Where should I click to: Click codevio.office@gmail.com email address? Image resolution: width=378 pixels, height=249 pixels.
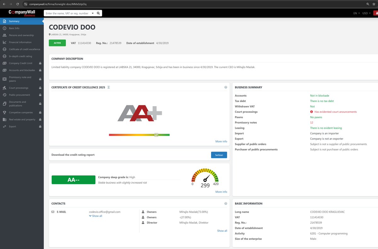pyautogui.click(x=105, y=212)
